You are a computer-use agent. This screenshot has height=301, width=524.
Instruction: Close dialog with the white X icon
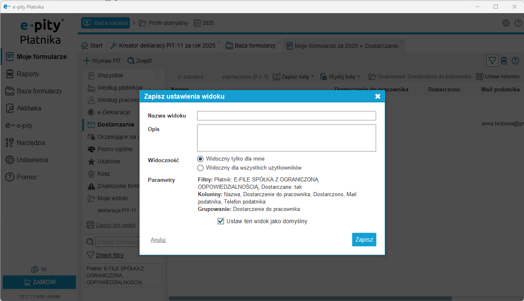tap(377, 96)
